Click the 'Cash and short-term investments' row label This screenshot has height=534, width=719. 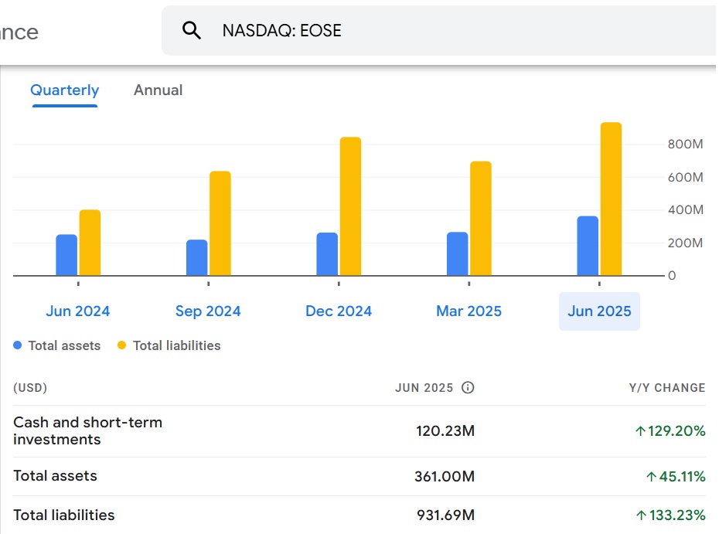tap(87, 431)
